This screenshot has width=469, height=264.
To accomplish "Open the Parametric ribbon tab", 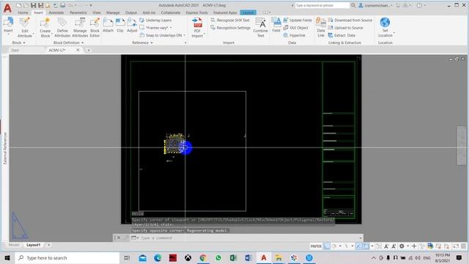I will tap(78, 12).
